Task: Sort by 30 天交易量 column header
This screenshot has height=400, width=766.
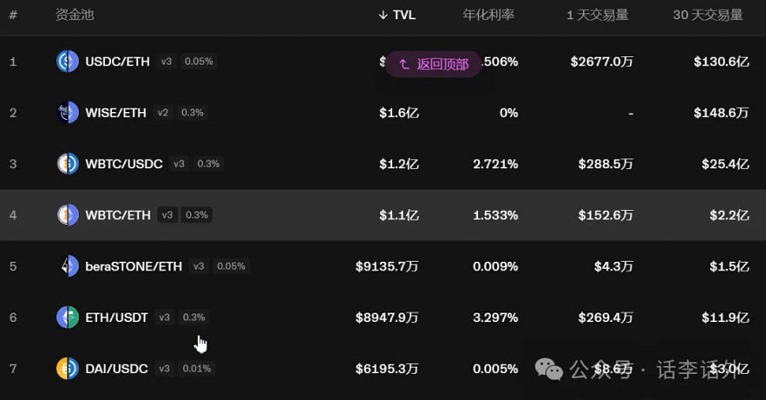Action: pos(708,15)
